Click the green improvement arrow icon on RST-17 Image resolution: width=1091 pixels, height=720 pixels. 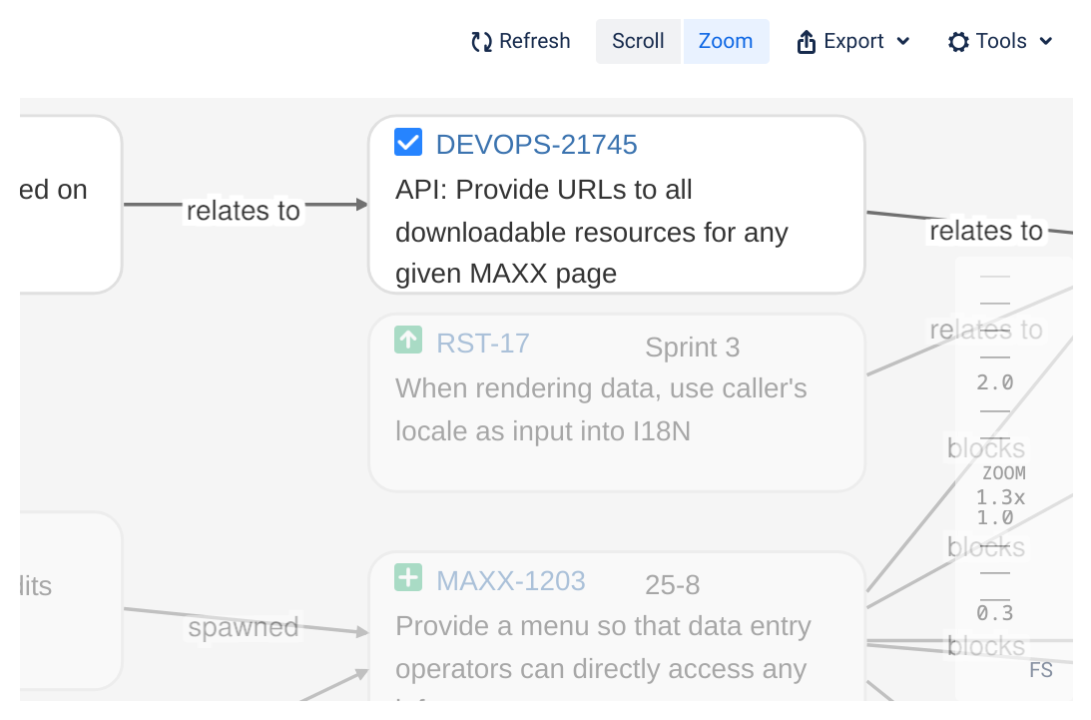[x=407, y=341]
